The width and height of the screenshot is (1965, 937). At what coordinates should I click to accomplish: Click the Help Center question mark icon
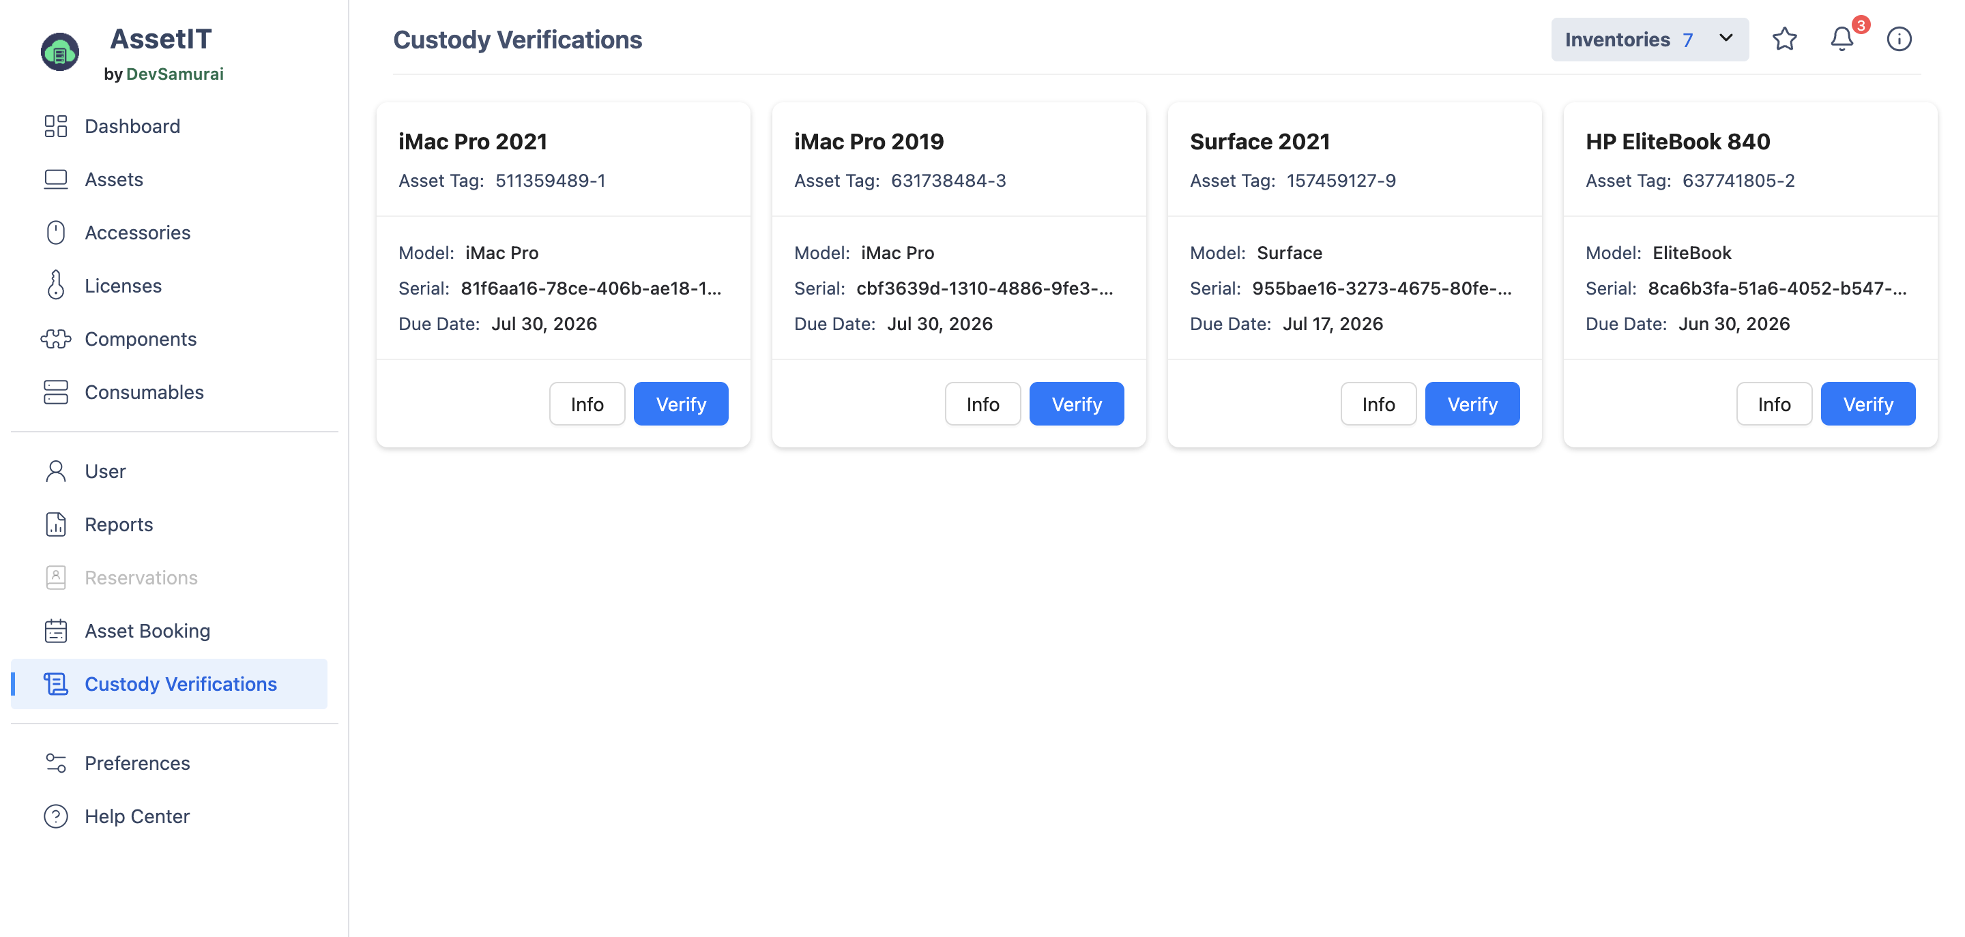56,816
